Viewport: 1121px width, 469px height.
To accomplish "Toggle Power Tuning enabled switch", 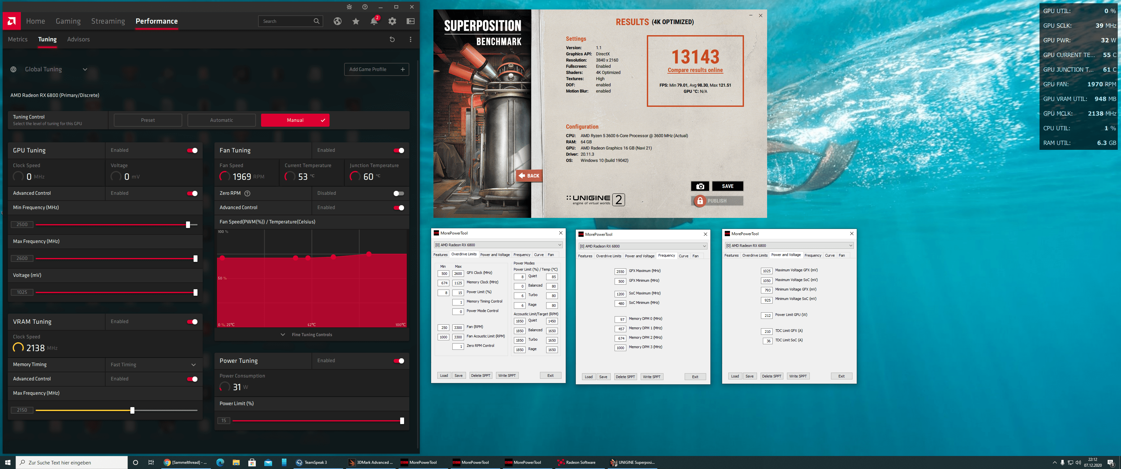I will click(399, 361).
